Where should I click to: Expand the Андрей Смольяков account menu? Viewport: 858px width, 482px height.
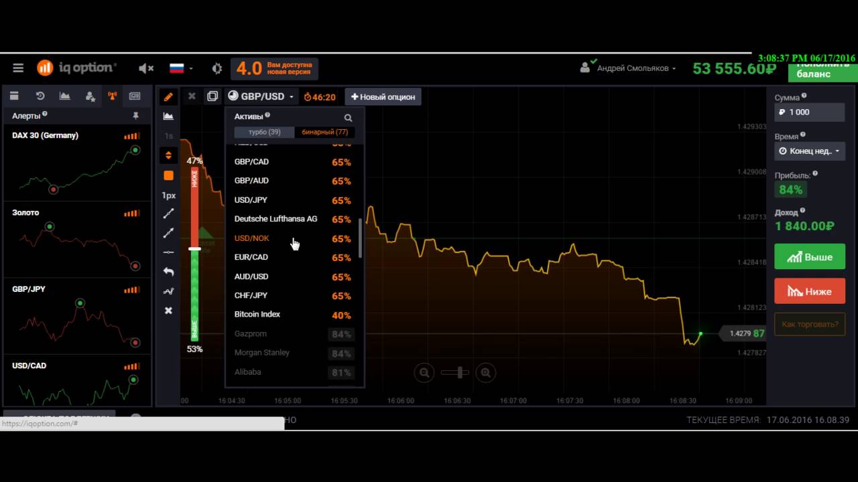click(x=628, y=68)
